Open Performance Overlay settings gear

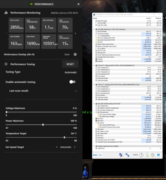(75, 54)
